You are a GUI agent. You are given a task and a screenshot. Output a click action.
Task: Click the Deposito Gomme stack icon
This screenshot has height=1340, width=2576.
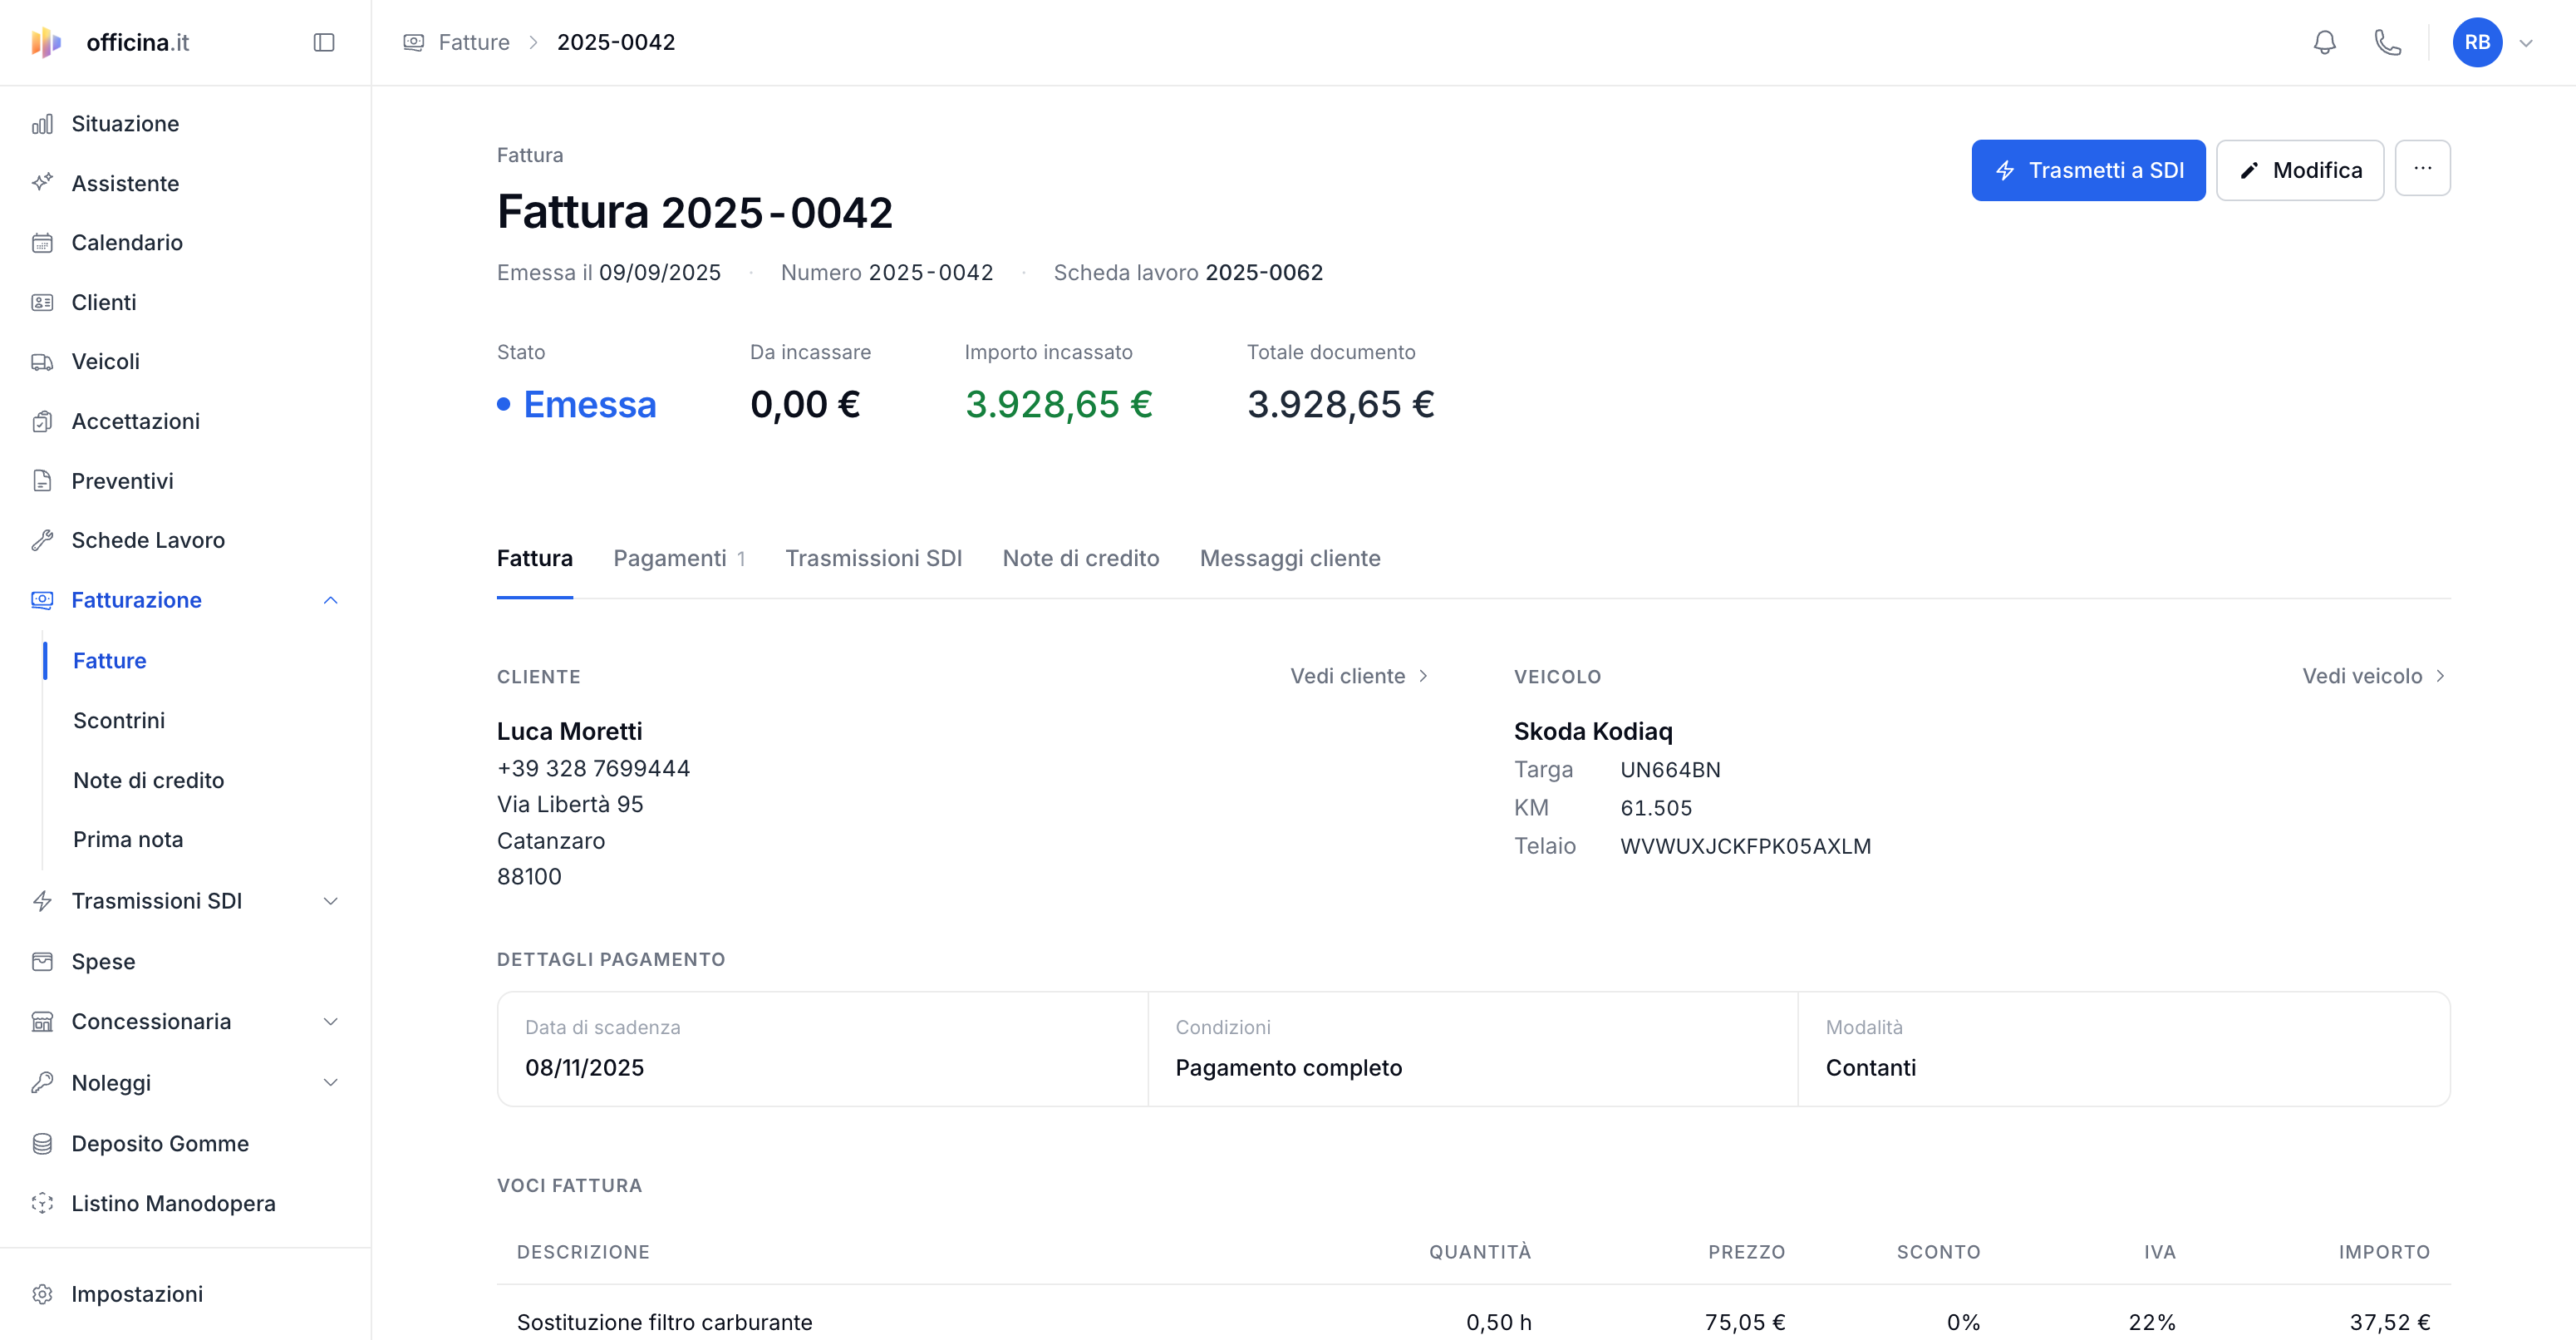(42, 1143)
